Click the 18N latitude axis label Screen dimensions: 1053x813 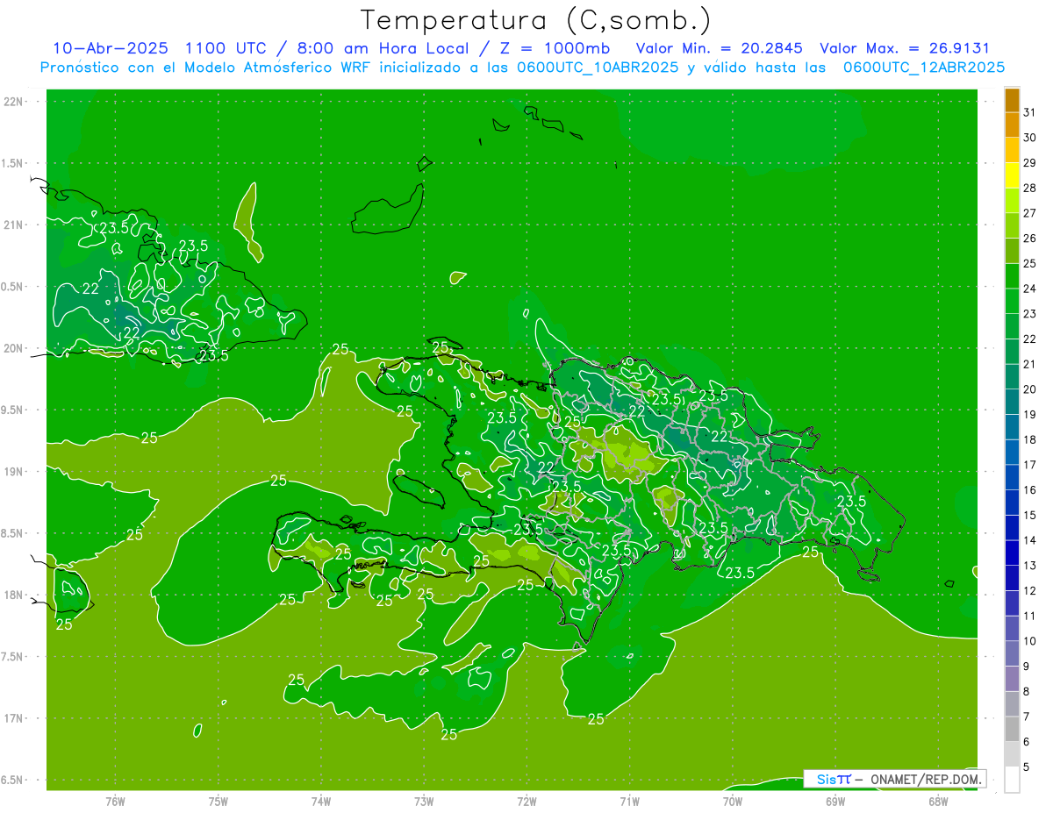[x=13, y=595]
